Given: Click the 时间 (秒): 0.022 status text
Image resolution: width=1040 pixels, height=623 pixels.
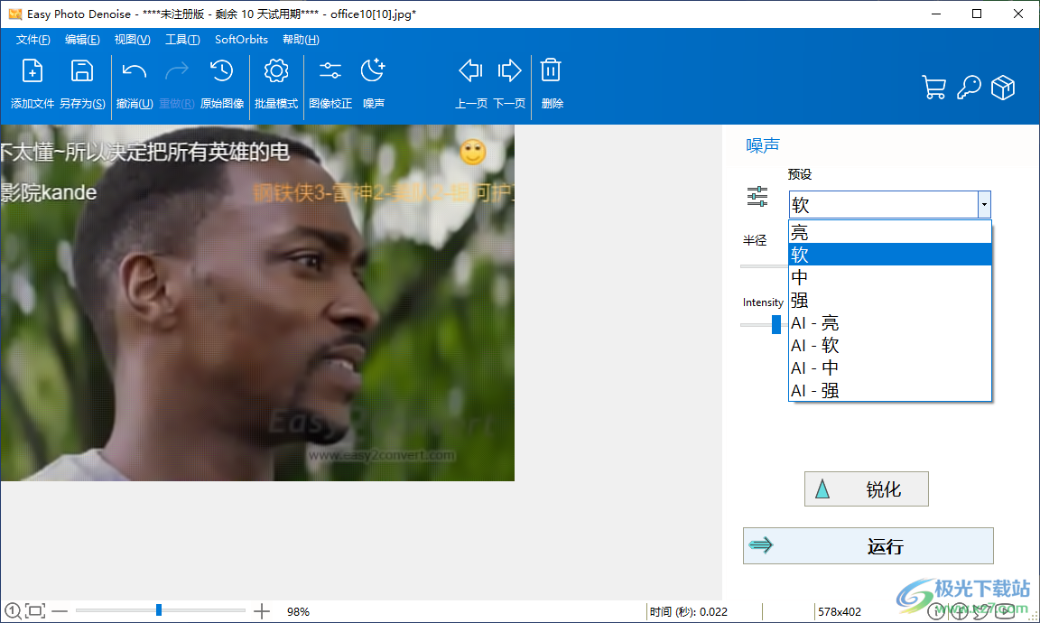Looking at the screenshot, I should pos(689,612).
